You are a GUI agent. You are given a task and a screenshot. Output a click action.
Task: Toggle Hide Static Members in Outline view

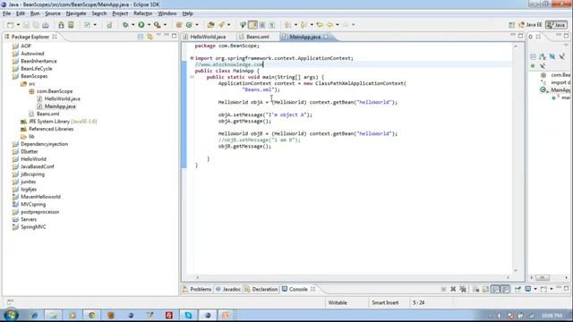click(x=561, y=56)
